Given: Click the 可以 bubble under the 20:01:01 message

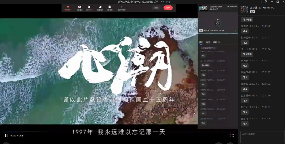Looking at the screenshot, I should (245, 43).
